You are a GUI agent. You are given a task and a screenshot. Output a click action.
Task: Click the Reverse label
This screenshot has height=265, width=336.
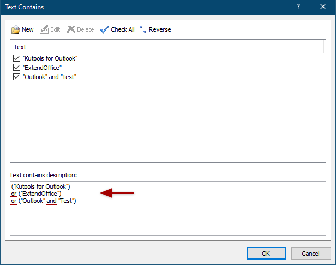click(x=160, y=29)
